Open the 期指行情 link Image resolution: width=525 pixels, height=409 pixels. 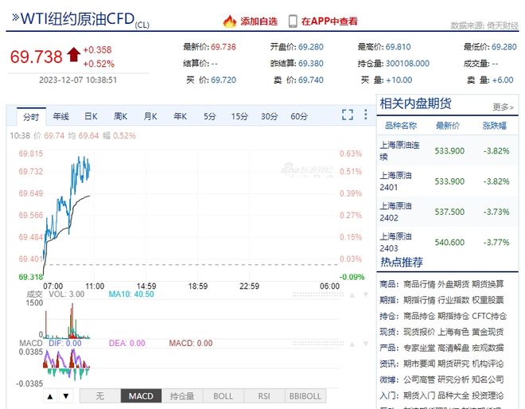pyautogui.click(x=419, y=300)
